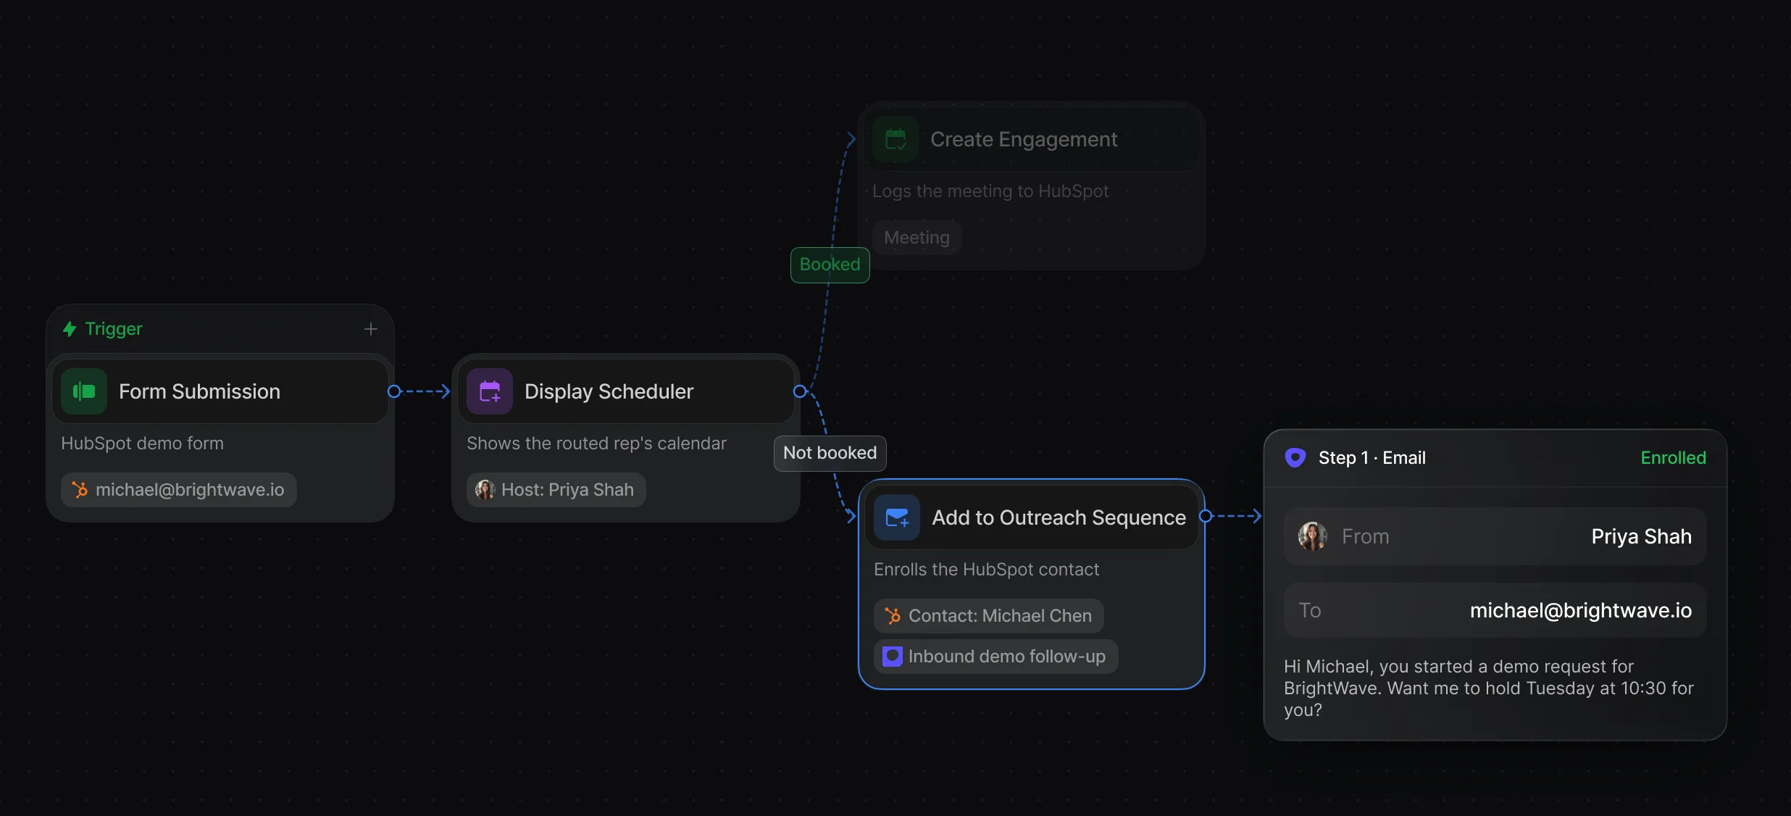The width and height of the screenshot is (1791, 816).
Task: Click the HubSpot icon in Contact: Michael Chen chip
Action: coord(893,616)
